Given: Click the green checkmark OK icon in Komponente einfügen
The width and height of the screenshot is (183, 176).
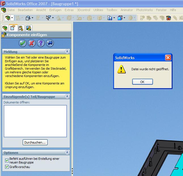Looking at the screenshot, I should coord(22,43).
